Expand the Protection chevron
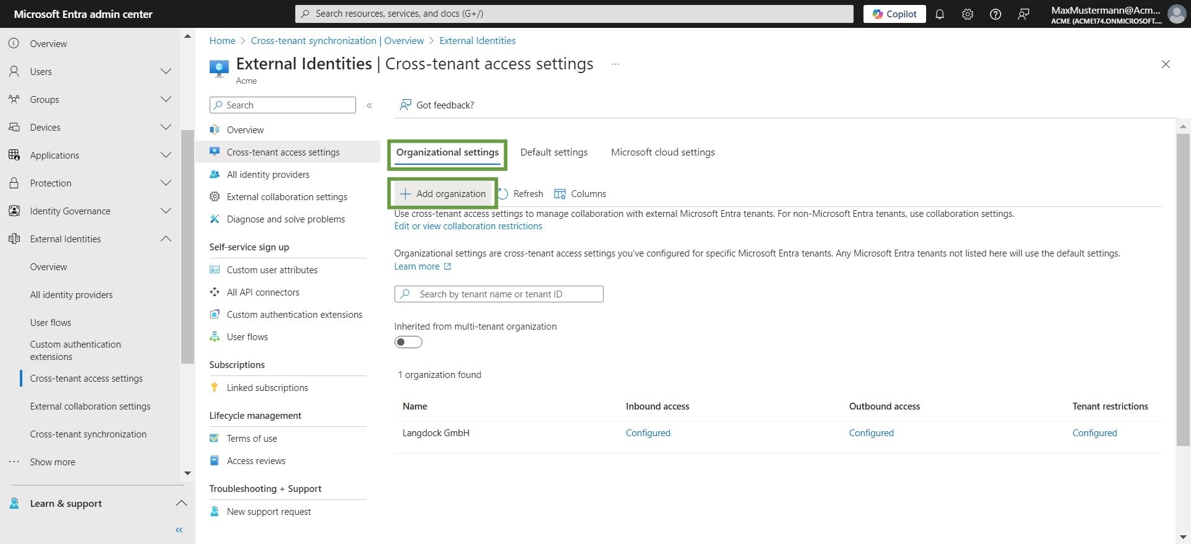Screen dimensions: 1191x544 click(166, 183)
